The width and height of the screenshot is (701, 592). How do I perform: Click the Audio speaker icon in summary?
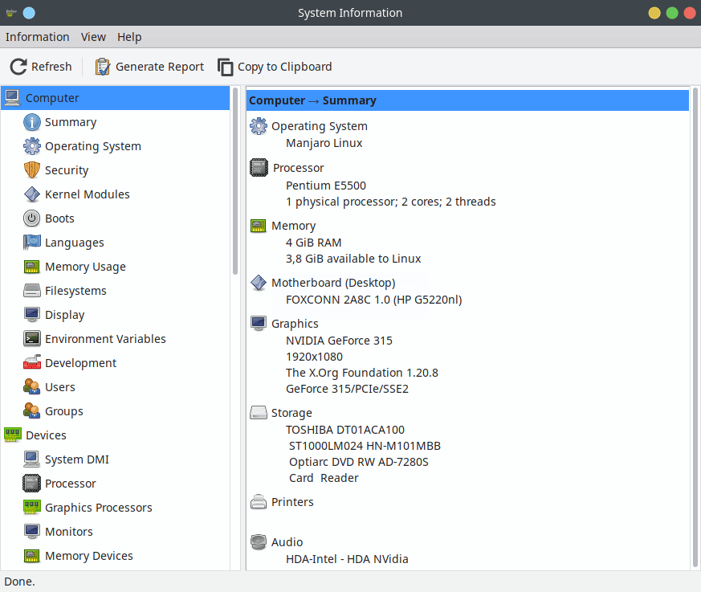[259, 542]
